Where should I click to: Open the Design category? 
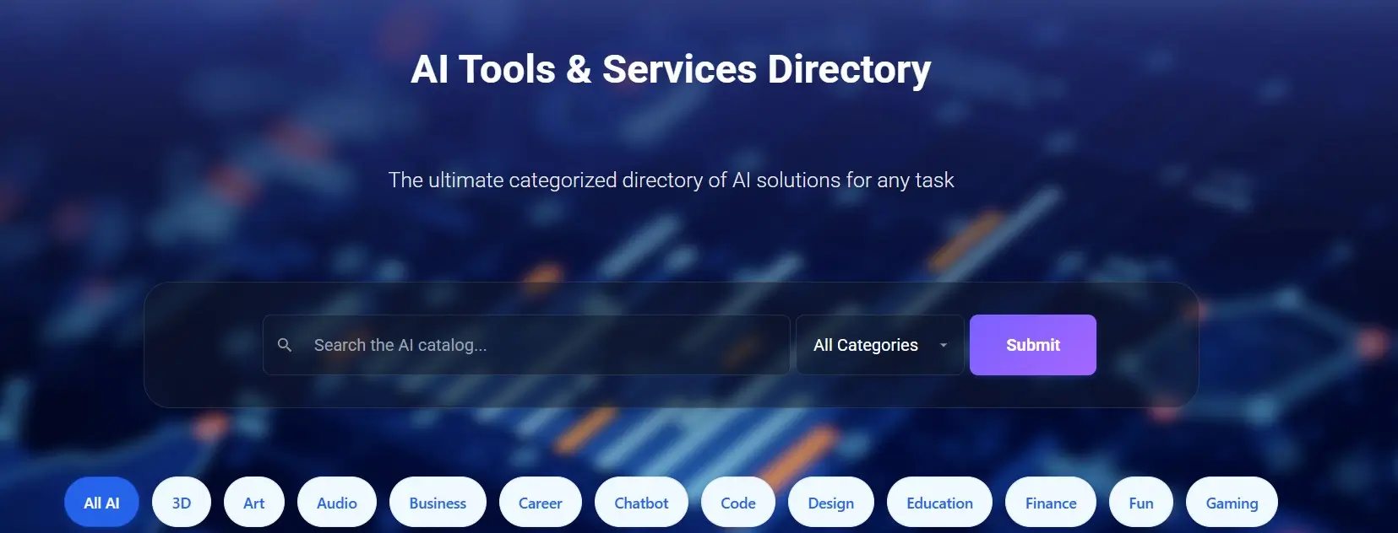(831, 503)
